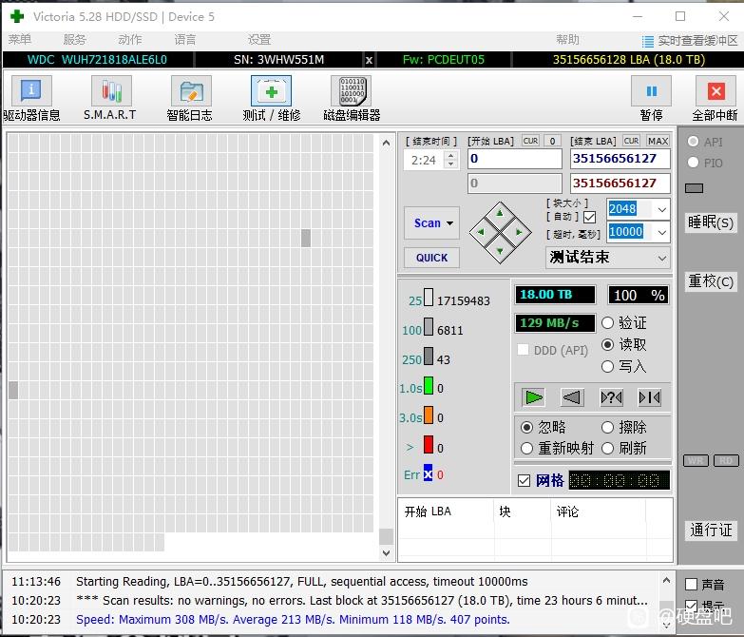
Task: Click the green Victoria cross app icon
Action: click(17, 16)
